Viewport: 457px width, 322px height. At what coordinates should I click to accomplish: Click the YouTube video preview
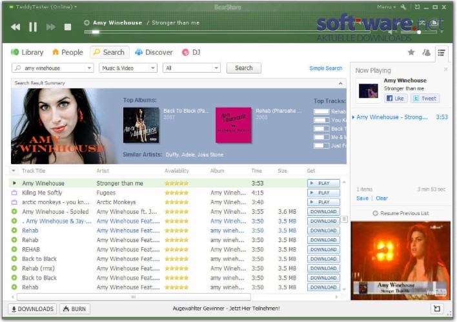(x=400, y=260)
